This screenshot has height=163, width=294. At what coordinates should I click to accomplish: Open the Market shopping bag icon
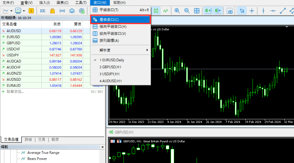[x=52, y=11]
